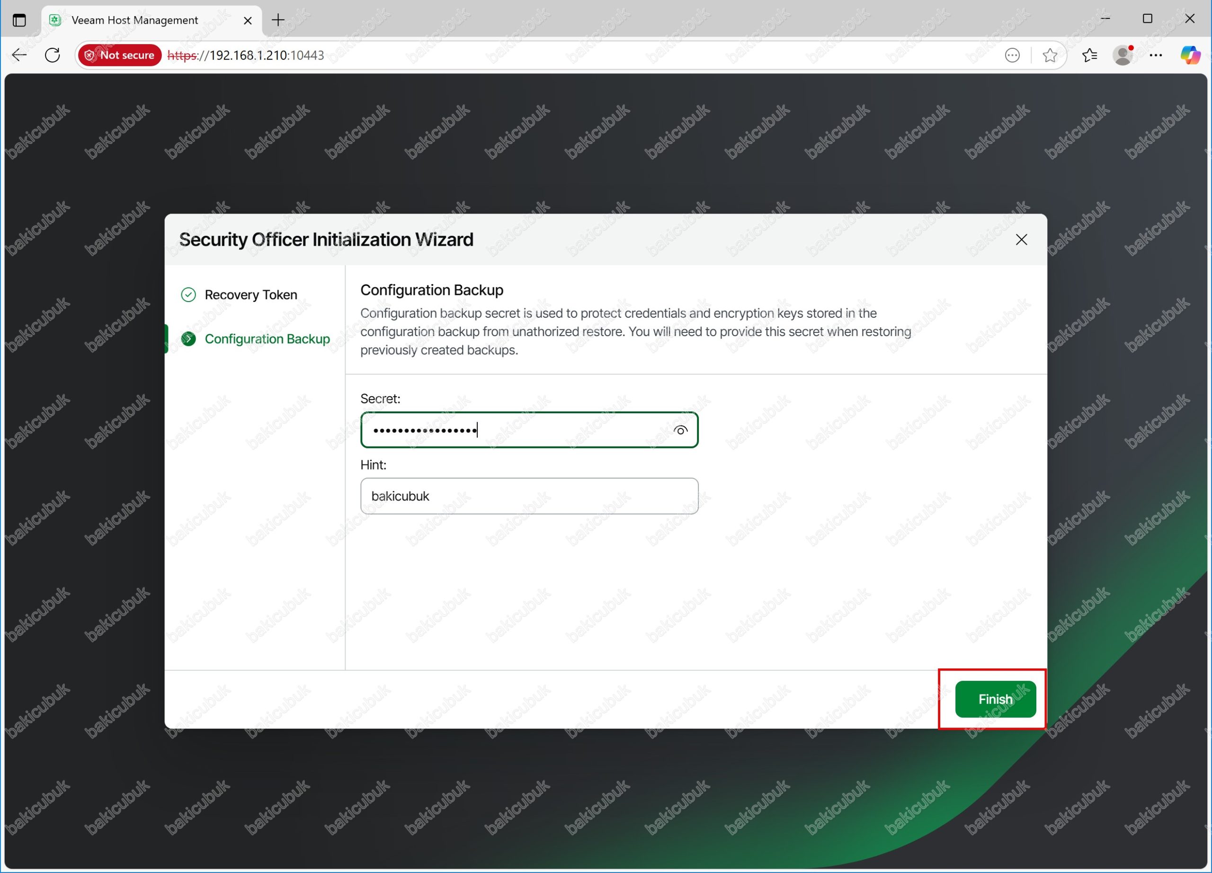Click the Veeam tab favicon

pos(55,20)
